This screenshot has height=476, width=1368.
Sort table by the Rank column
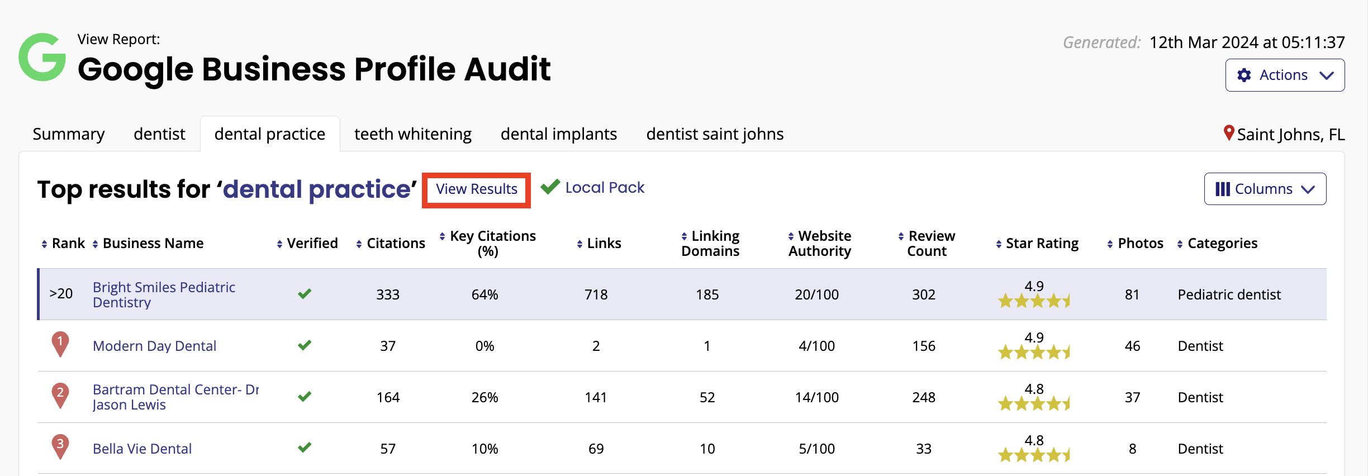pyautogui.click(x=63, y=244)
